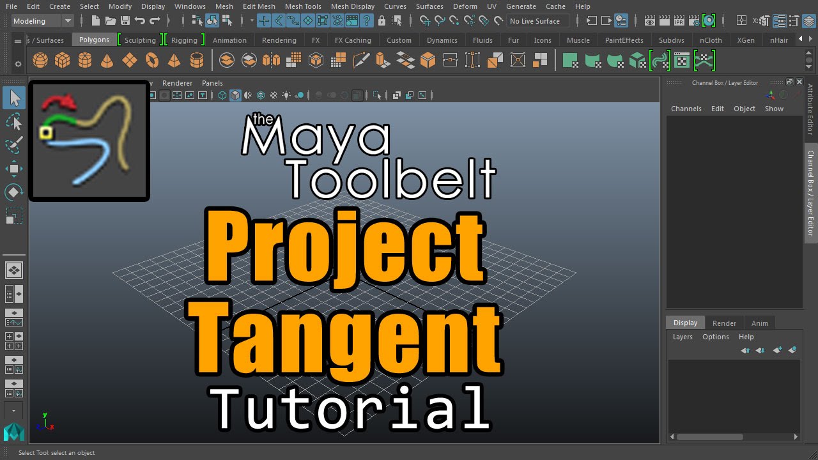Viewport: 818px width, 460px height.
Task: Open Options menu in layer editor
Action: 716,337
